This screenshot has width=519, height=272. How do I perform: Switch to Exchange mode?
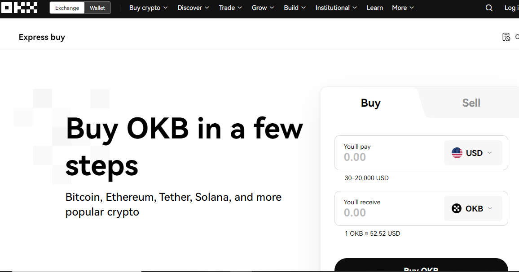(67, 8)
